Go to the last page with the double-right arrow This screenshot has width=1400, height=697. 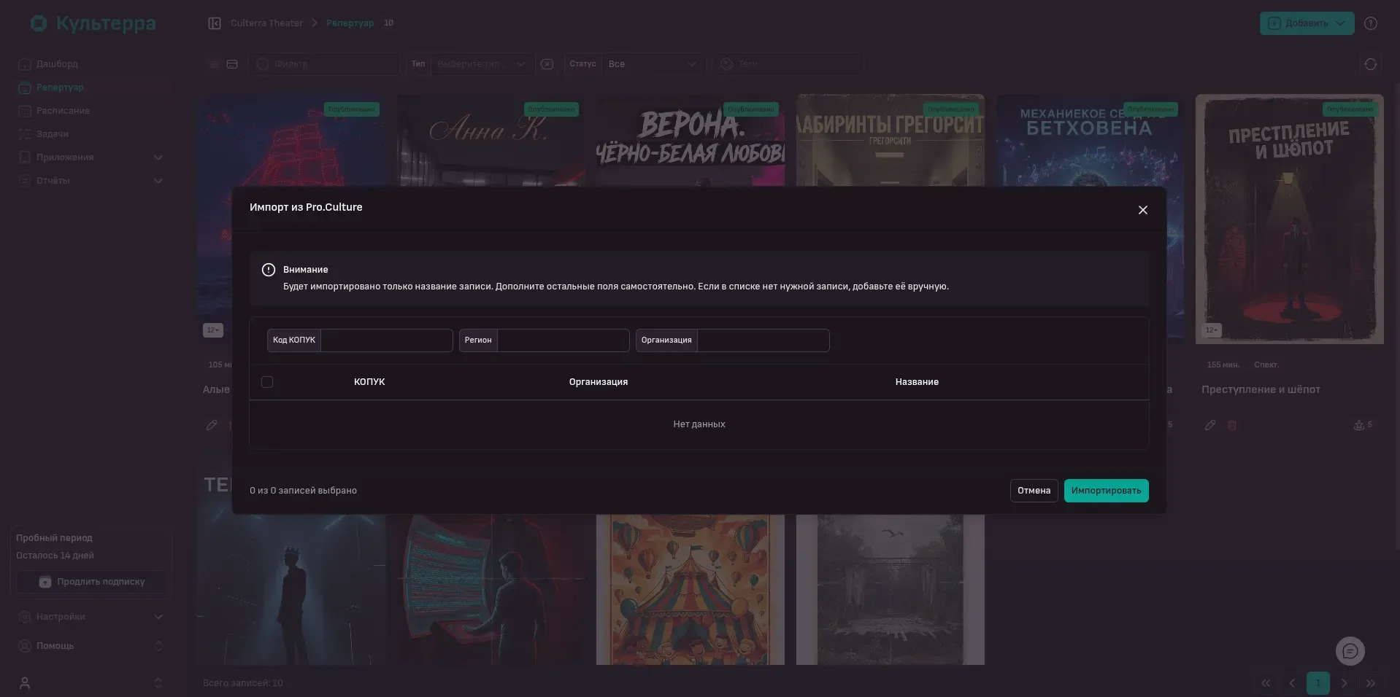[1371, 683]
